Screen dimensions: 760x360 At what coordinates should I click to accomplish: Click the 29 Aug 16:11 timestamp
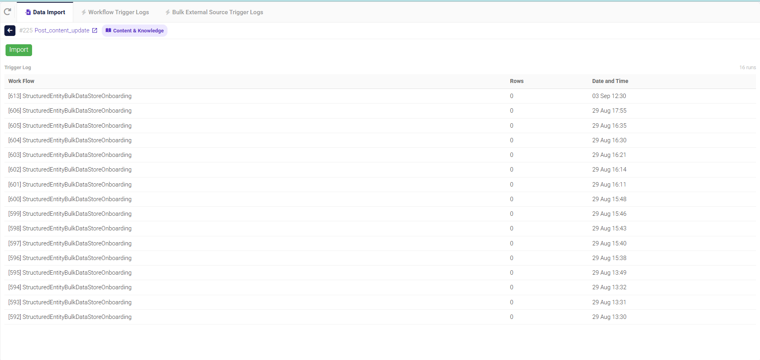pyautogui.click(x=609, y=185)
